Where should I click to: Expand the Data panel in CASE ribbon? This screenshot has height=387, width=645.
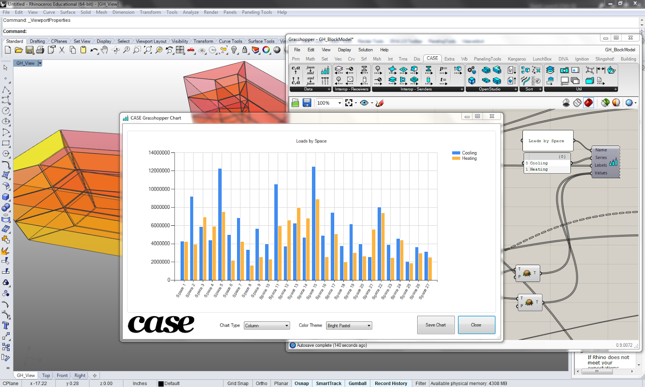[329, 89]
